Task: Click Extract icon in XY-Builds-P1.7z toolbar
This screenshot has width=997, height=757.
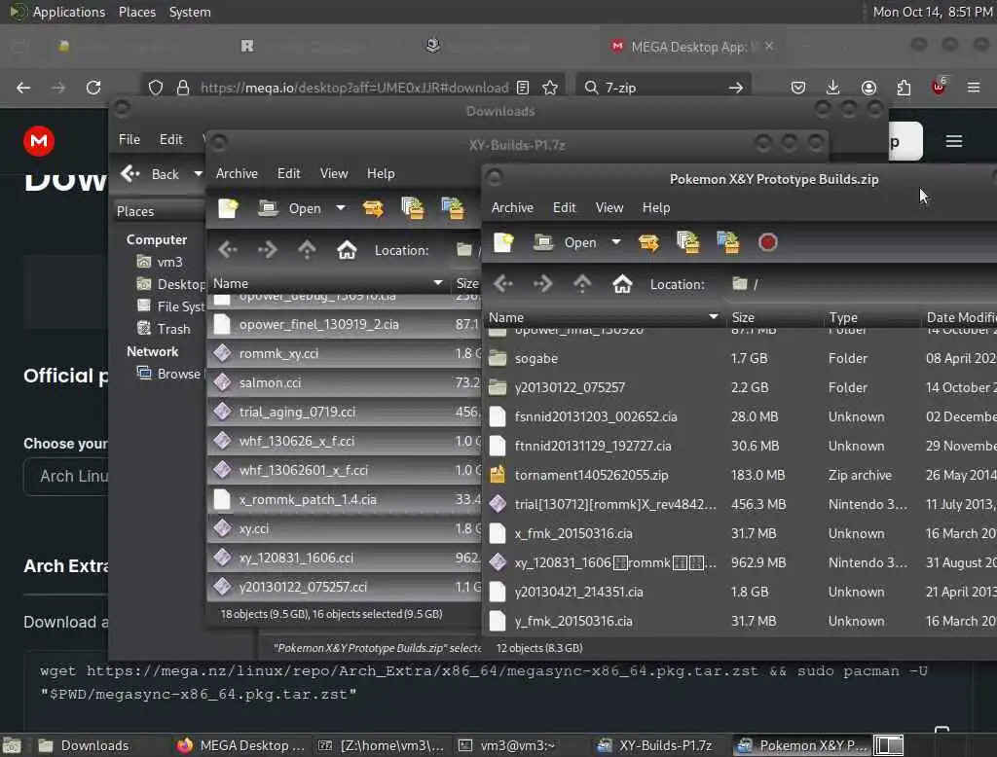Action: pos(373,208)
